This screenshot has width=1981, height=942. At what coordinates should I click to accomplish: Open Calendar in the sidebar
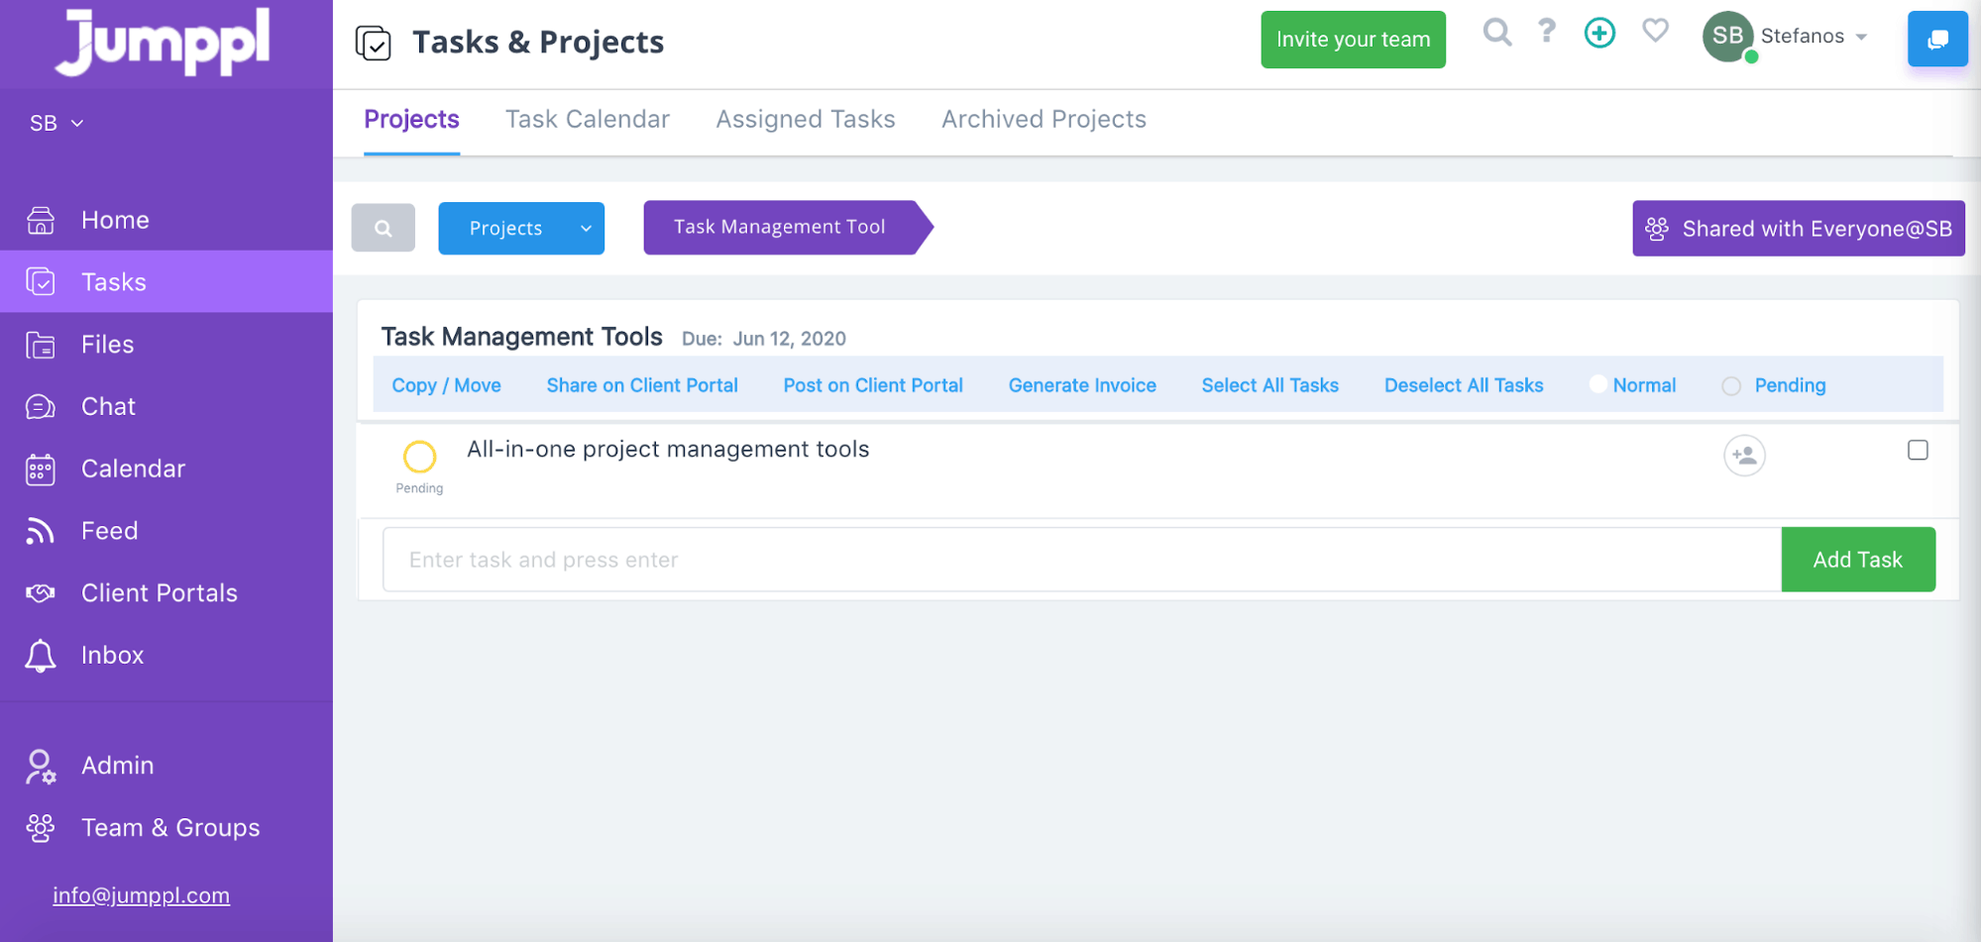click(x=165, y=469)
